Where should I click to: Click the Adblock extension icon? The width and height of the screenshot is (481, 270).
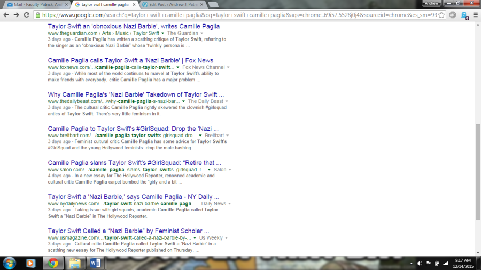point(453,15)
